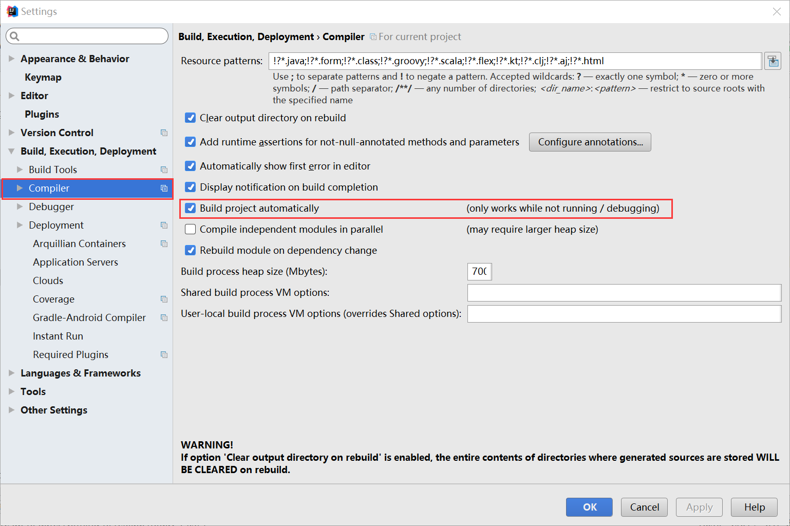Toggle Display notification on build completion
The height and width of the screenshot is (526, 790).
(x=191, y=187)
